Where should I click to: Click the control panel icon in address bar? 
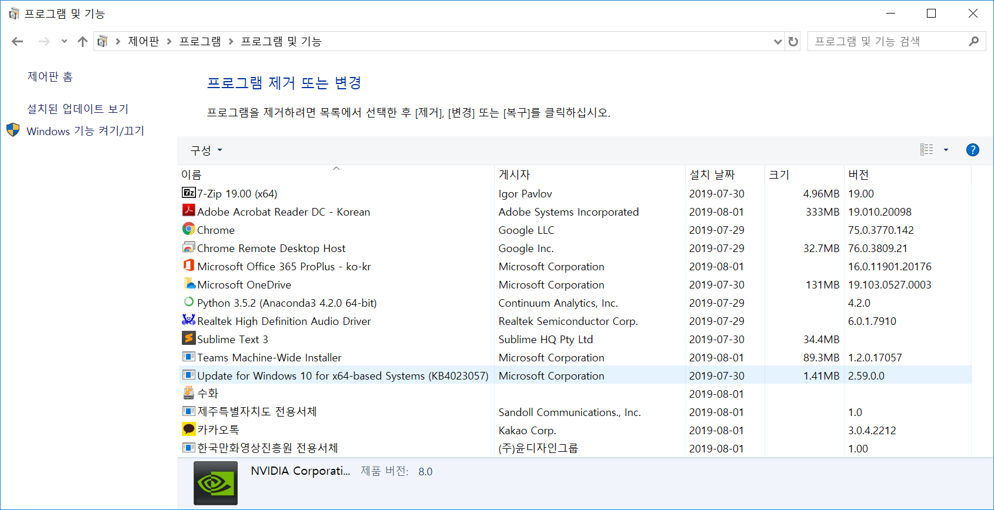click(102, 41)
